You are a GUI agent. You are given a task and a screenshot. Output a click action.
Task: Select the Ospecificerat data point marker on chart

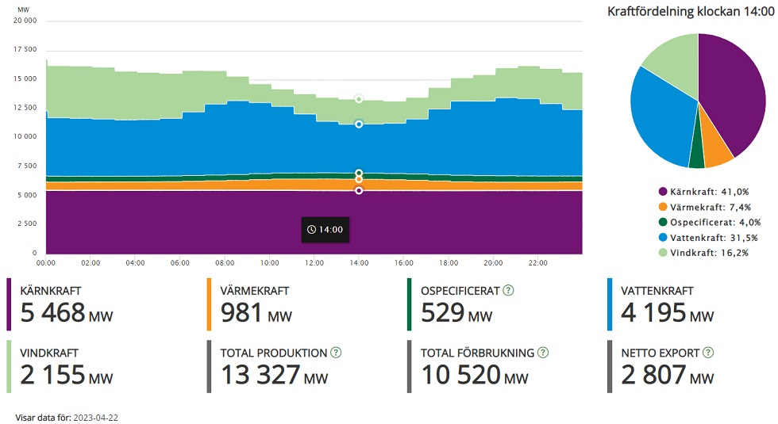[x=359, y=174]
